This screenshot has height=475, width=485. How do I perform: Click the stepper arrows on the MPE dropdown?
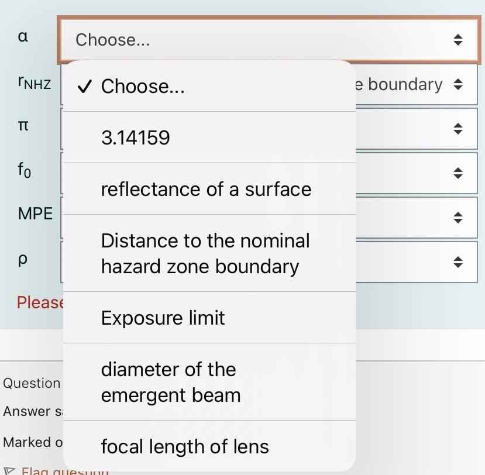coord(459,218)
